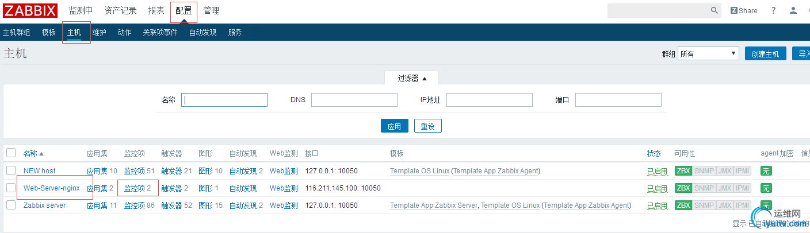The width and height of the screenshot is (810, 233).
Task: Click ZBX badge for Zabbix server
Action: 683,205
